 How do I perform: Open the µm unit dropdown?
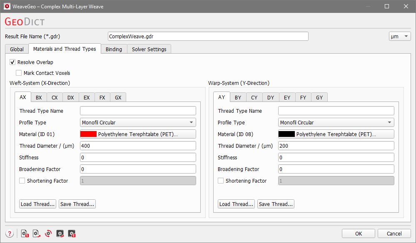400,37
